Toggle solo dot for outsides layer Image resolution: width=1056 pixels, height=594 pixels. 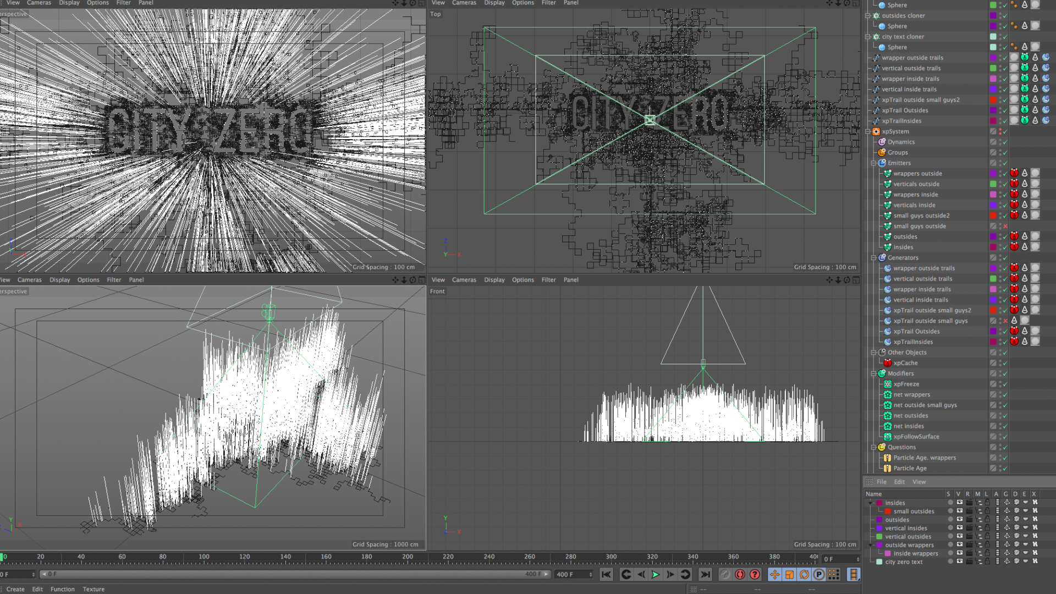click(x=950, y=520)
